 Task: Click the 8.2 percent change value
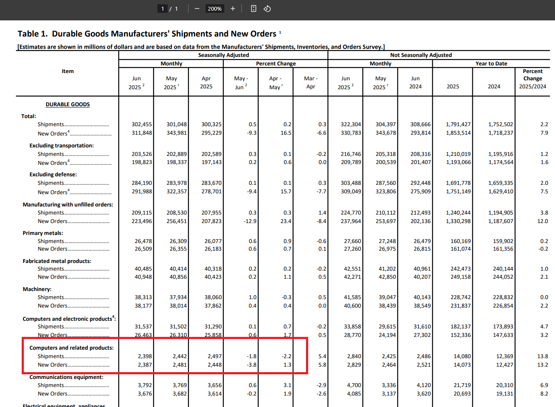(x=544, y=394)
